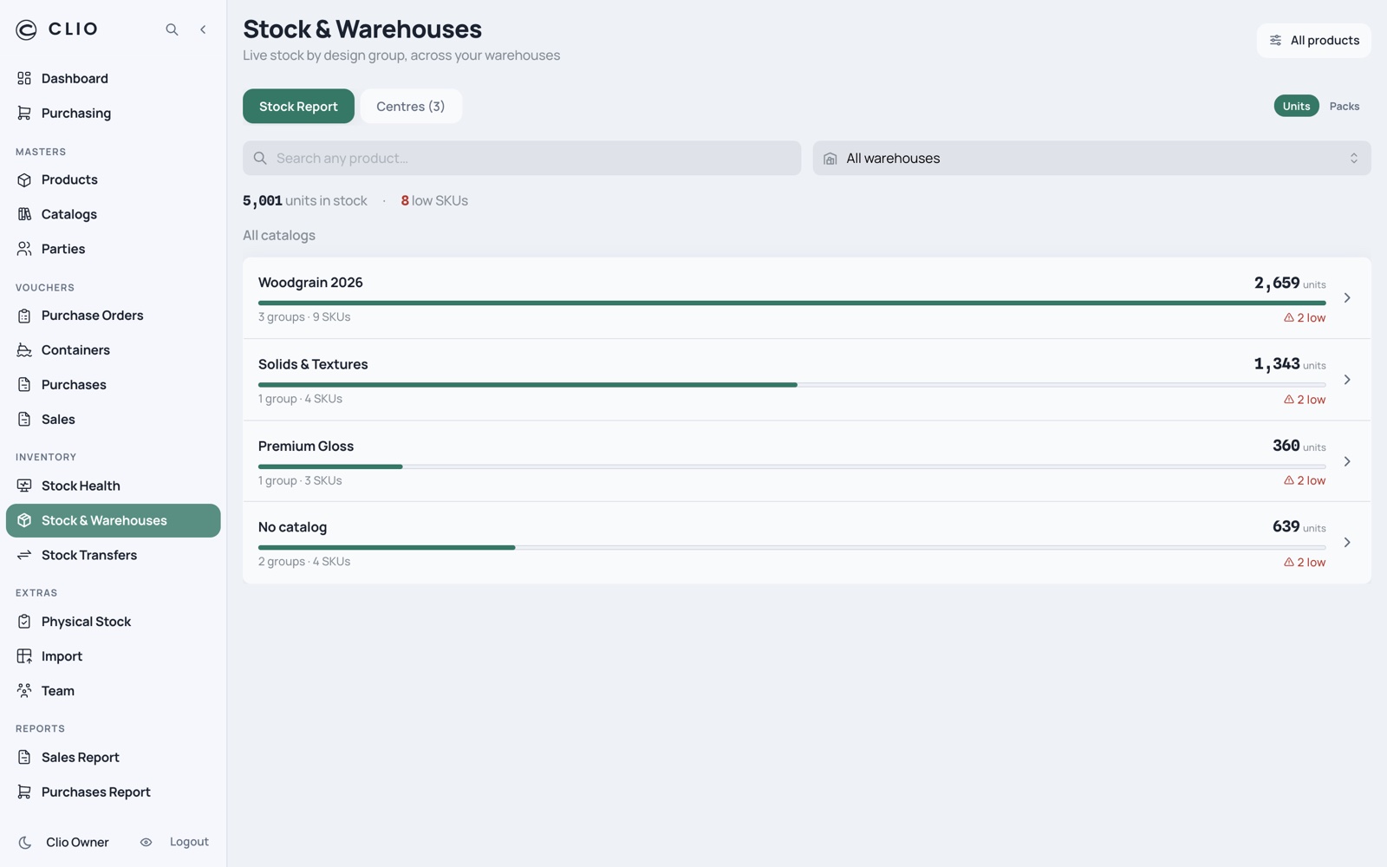
Task: Click the Solids & Textures progress bar
Action: (x=791, y=385)
